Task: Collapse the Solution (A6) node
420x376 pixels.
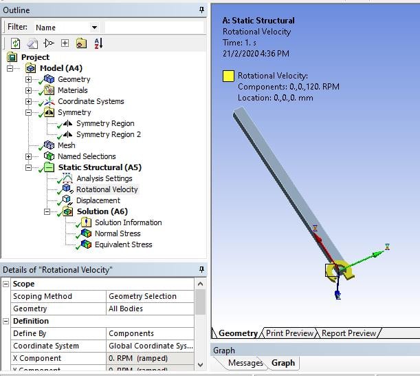Action: coord(47,211)
